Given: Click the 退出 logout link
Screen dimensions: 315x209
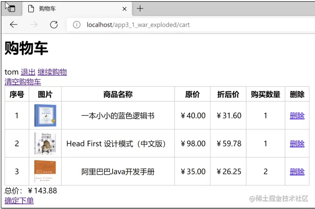Looking at the screenshot, I should click(28, 72).
